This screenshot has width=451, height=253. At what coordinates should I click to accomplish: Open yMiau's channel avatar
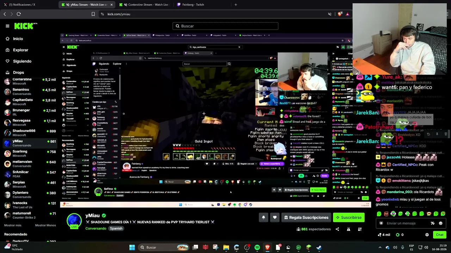pos(74,221)
